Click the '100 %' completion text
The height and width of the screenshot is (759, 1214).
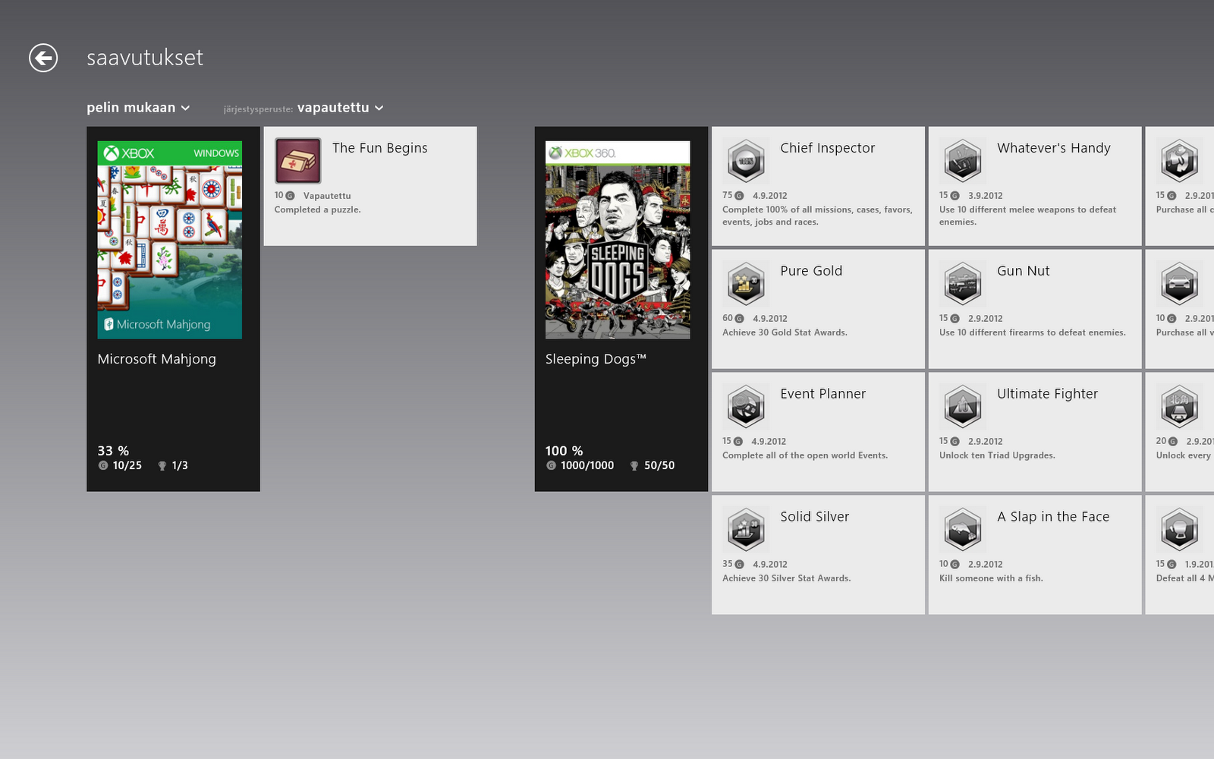click(565, 451)
